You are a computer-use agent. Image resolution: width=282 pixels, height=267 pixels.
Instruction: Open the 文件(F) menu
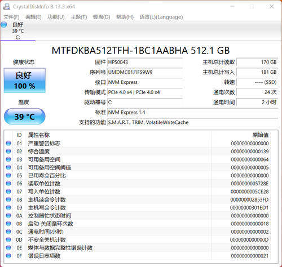tap(11, 17)
